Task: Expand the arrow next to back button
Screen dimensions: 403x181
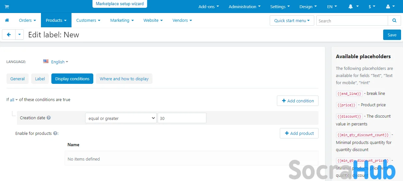Action: pos(19,34)
